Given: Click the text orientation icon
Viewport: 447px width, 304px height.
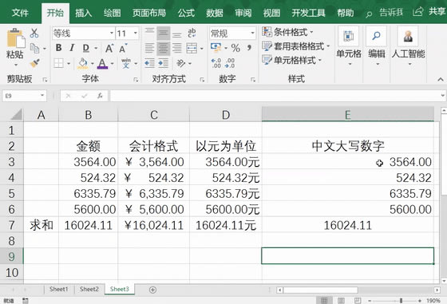Looking at the screenshot, I should click(x=180, y=63).
